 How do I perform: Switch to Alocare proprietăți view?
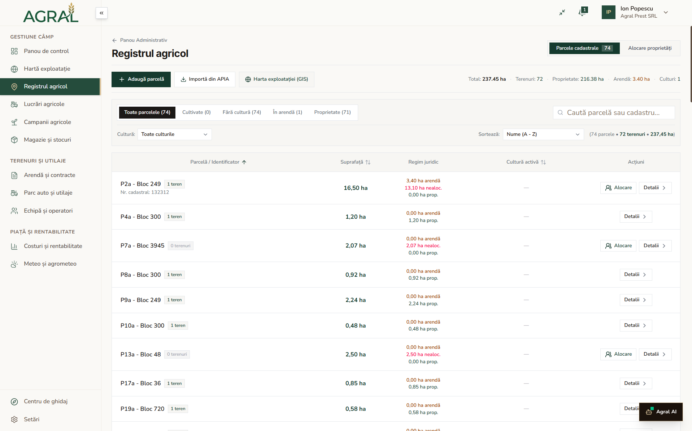(x=650, y=48)
